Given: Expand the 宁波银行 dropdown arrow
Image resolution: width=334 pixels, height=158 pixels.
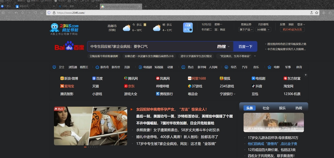Looking at the screenshot, I should pos(235,94).
